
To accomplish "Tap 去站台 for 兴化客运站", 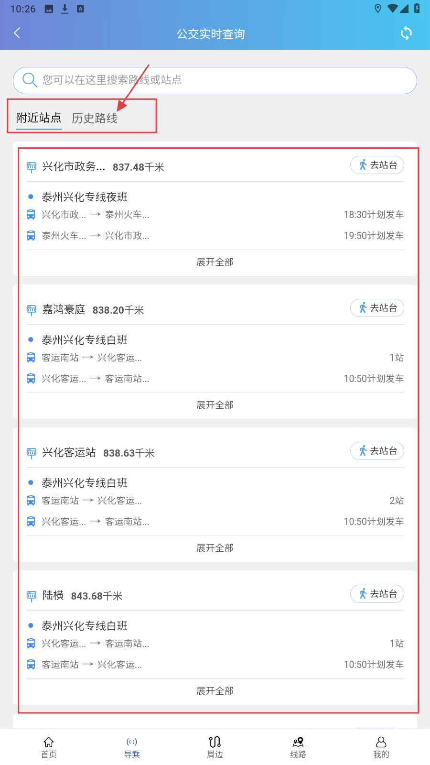I will (377, 451).
